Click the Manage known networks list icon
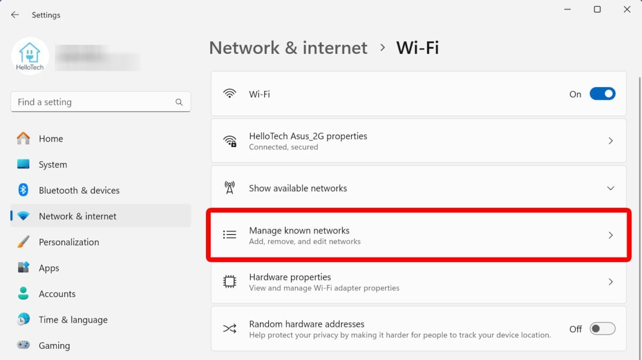The image size is (642, 360). tap(230, 235)
